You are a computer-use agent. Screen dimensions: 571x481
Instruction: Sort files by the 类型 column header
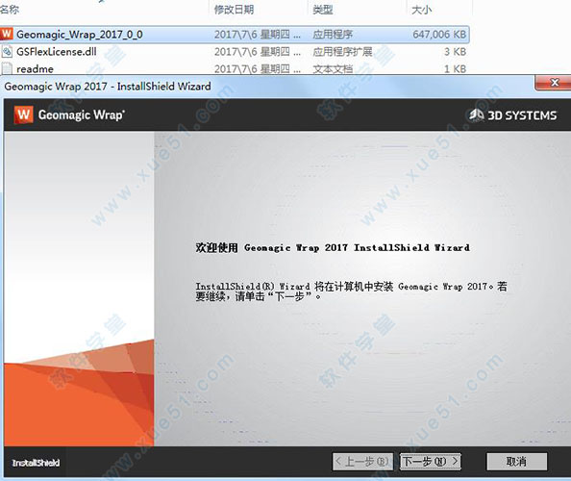[323, 10]
